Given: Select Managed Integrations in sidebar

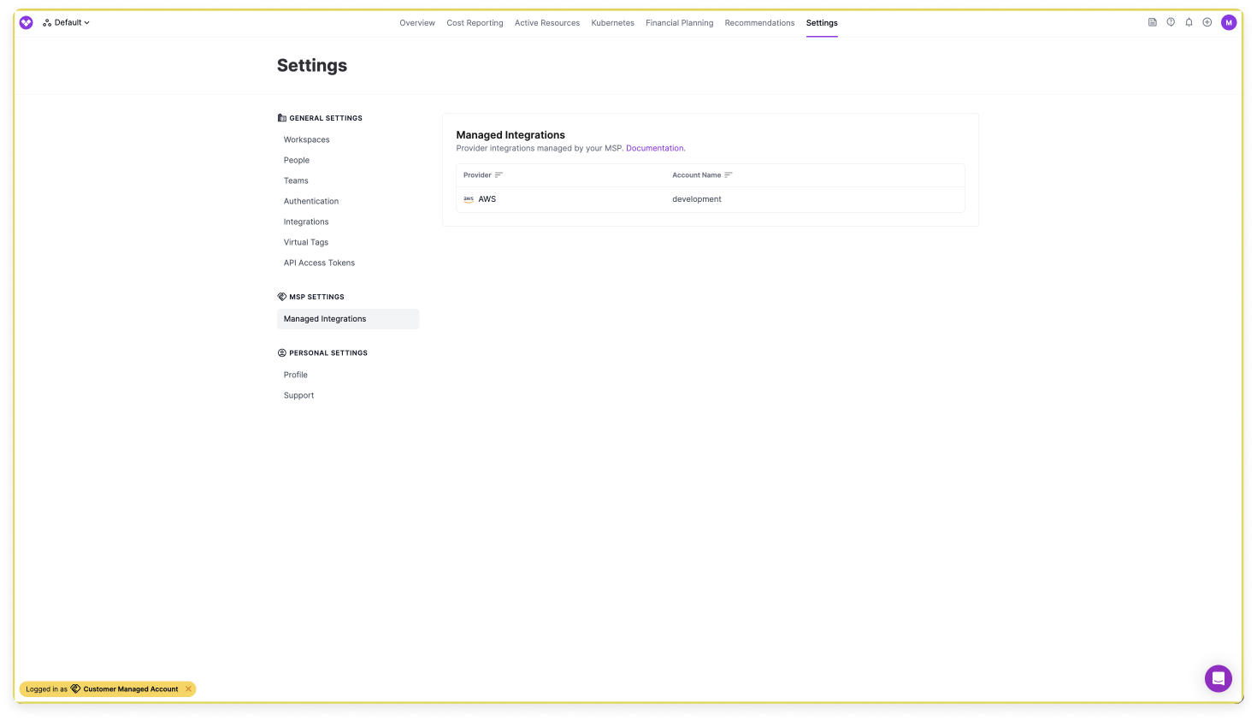Looking at the screenshot, I should tap(348, 319).
